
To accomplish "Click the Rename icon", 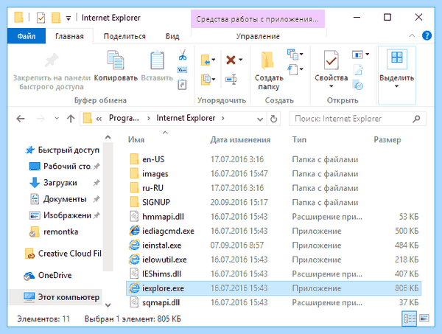I will pyautogui.click(x=231, y=80).
